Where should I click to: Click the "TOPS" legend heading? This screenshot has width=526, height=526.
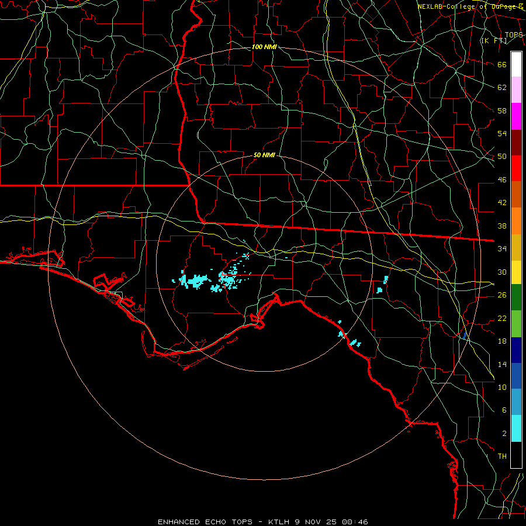pyautogui.click(x=514, y=35)
